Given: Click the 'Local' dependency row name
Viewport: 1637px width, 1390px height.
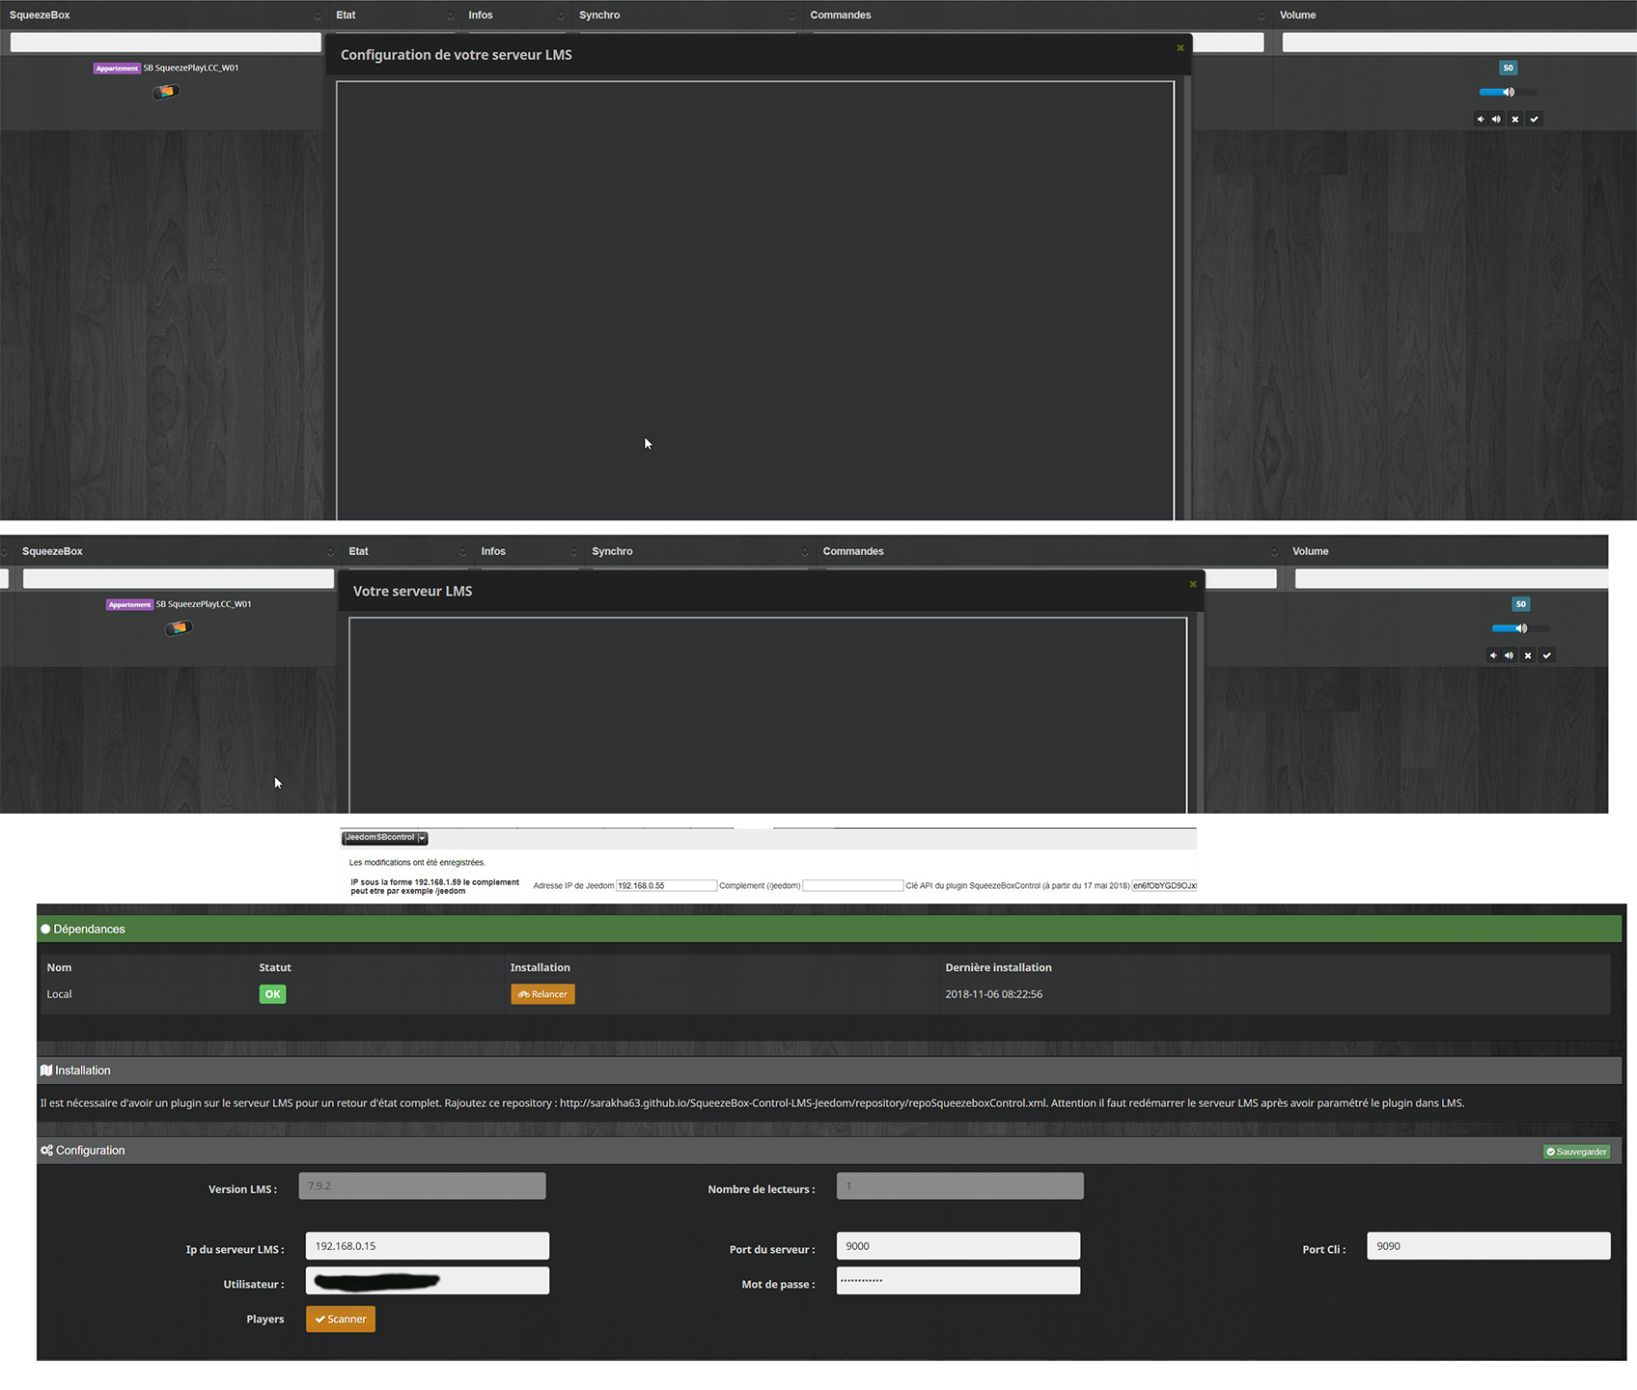Looking at the screenshot, I should click(59, 994).
